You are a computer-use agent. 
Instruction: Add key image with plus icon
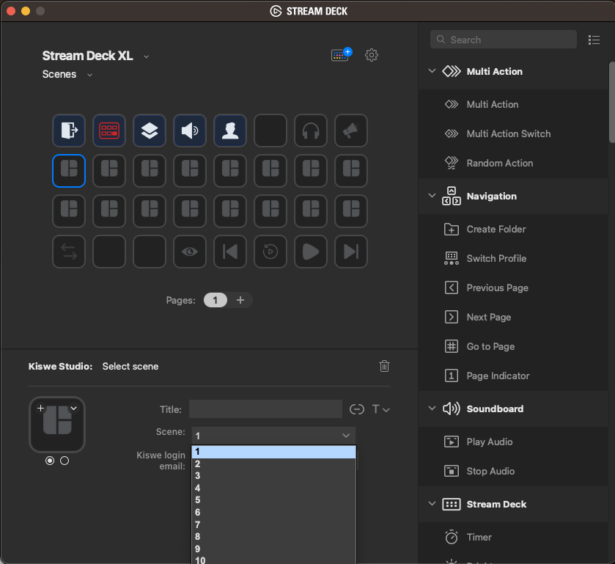click(x=40, y=409)
